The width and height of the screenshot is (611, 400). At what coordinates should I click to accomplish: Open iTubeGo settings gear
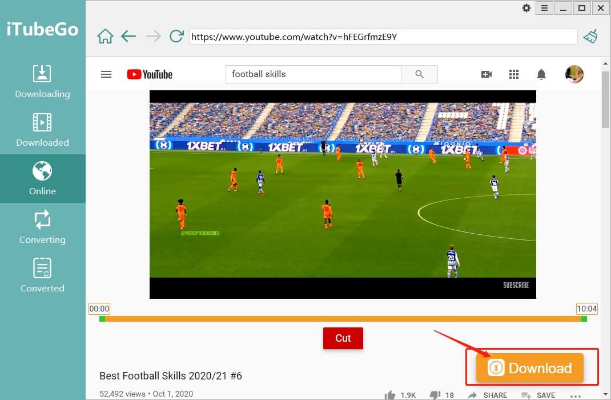tap(526, 8)
